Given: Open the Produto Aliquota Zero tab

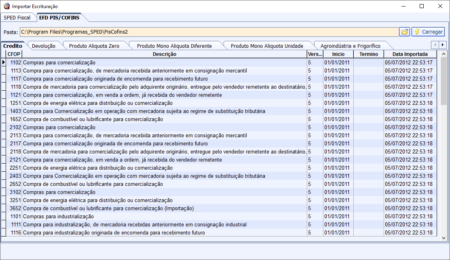Looking at the screenshot, I should pyautogui.click(x=94, y=46).
